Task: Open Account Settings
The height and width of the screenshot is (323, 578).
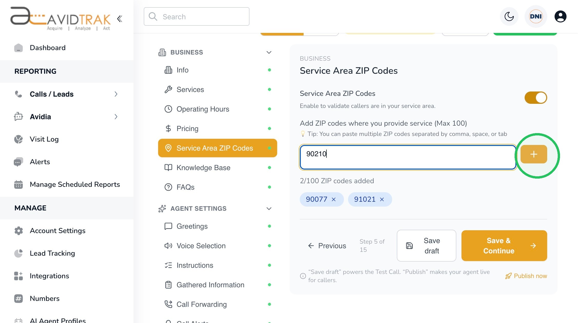Action: tap(57, 231)
